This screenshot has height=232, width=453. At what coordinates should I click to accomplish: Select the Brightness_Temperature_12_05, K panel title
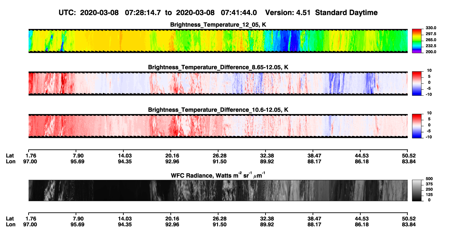click(x=218, y=24)
